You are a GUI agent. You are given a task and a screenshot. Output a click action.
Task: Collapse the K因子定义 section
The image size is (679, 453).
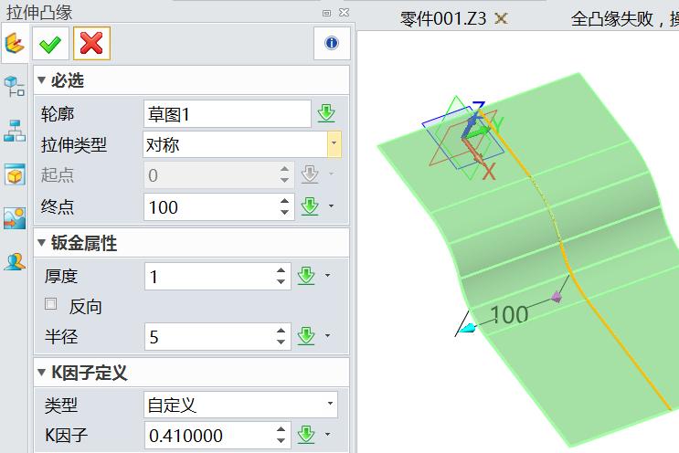[x=41, y=372]
